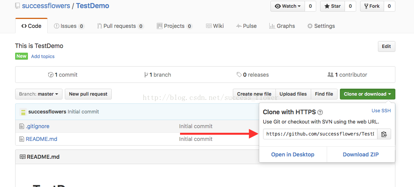Star the TestDemo repository

pos(333,6)
